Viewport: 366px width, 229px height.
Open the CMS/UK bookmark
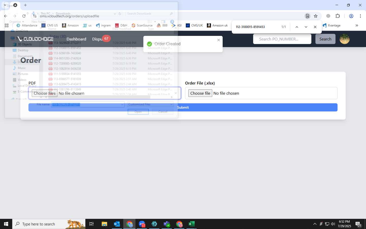coord(194,25)
